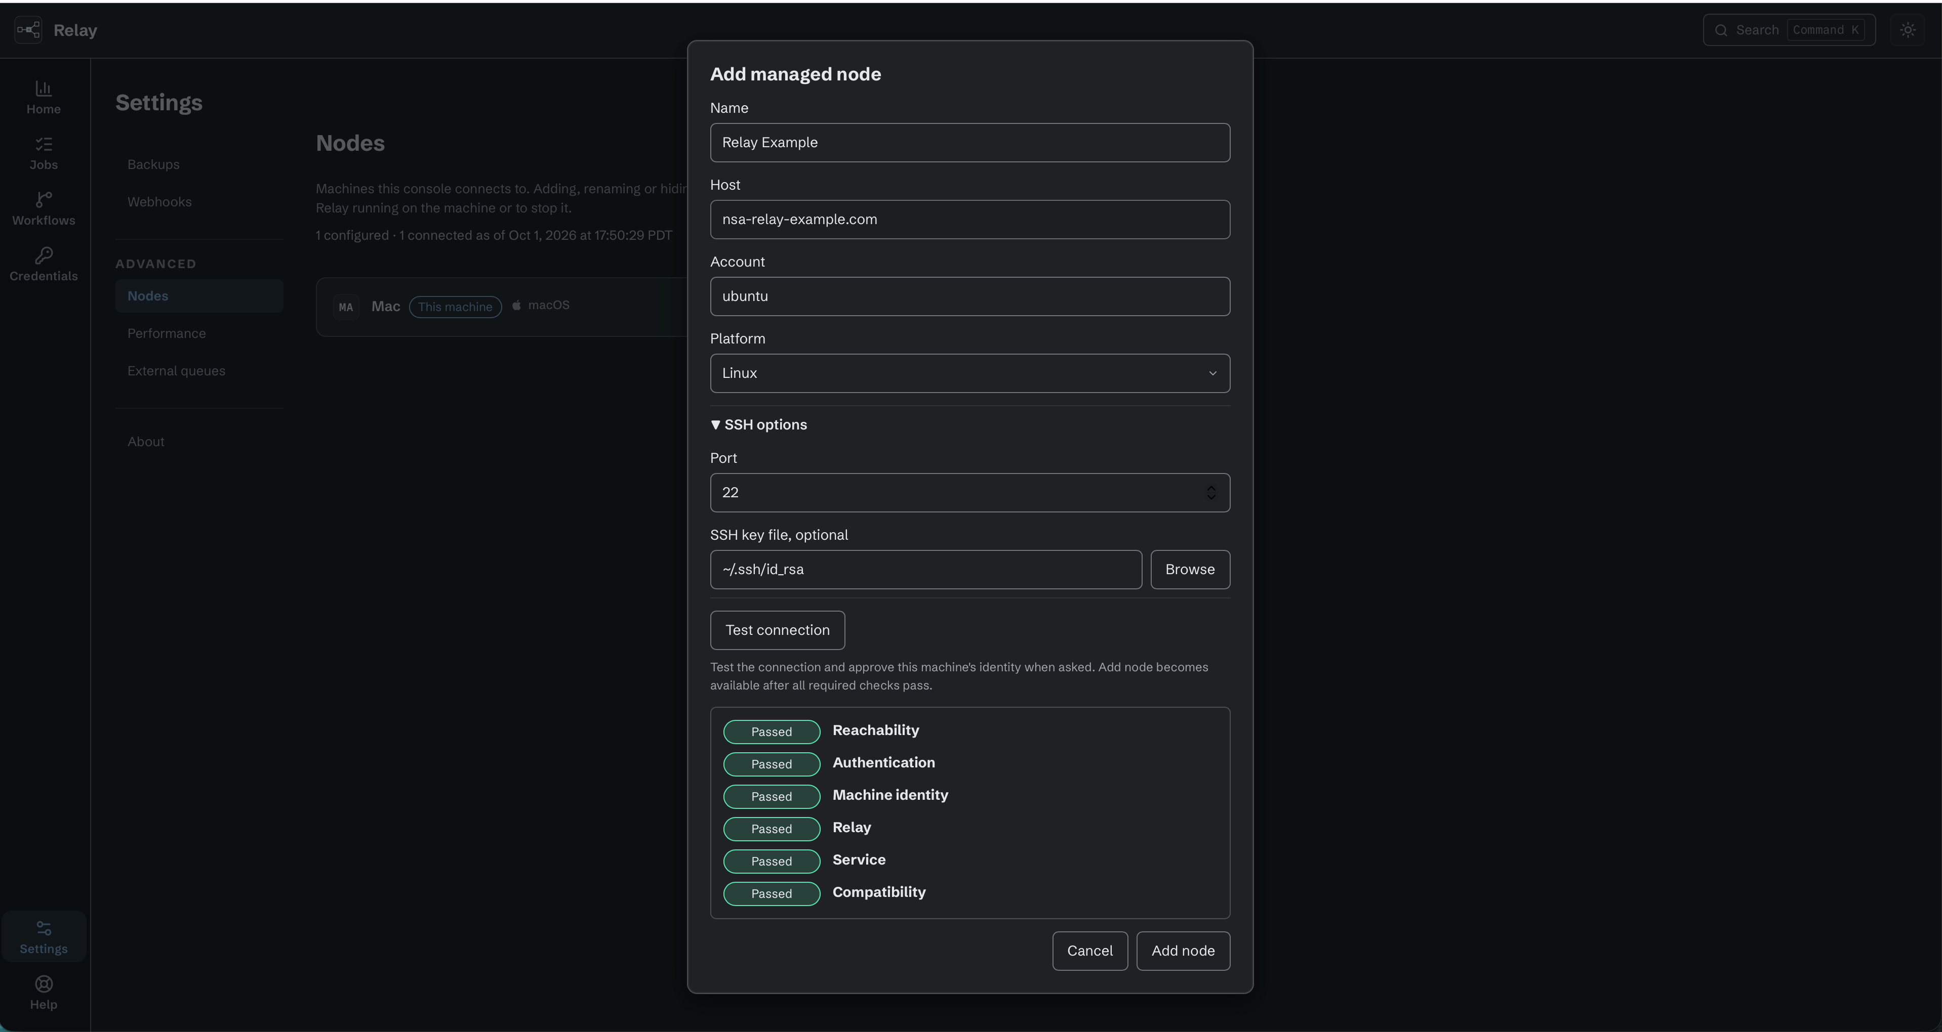Click the Port field showing 22

coord(969,493)
